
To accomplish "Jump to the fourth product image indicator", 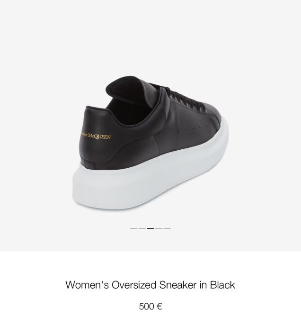I will coord(159,228).
